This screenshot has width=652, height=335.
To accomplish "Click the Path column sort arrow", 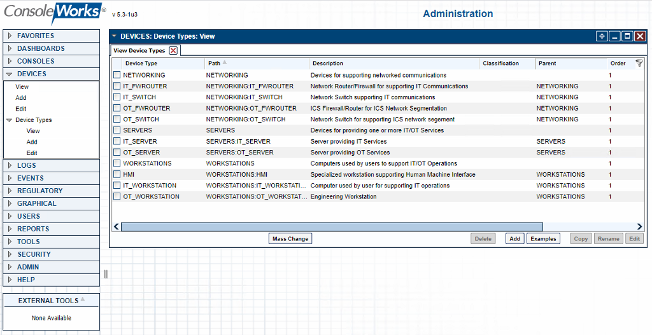I will 225,63.
